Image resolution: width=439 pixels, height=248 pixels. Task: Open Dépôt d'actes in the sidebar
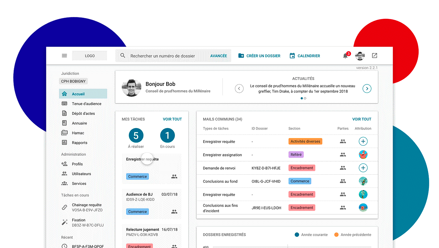pos(83,113)
